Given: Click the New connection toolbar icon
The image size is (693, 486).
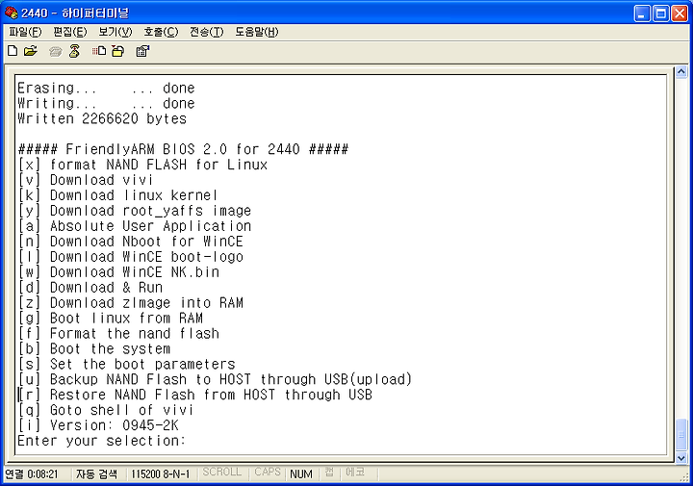Looking at the screenshot, I should pos(13,51).
